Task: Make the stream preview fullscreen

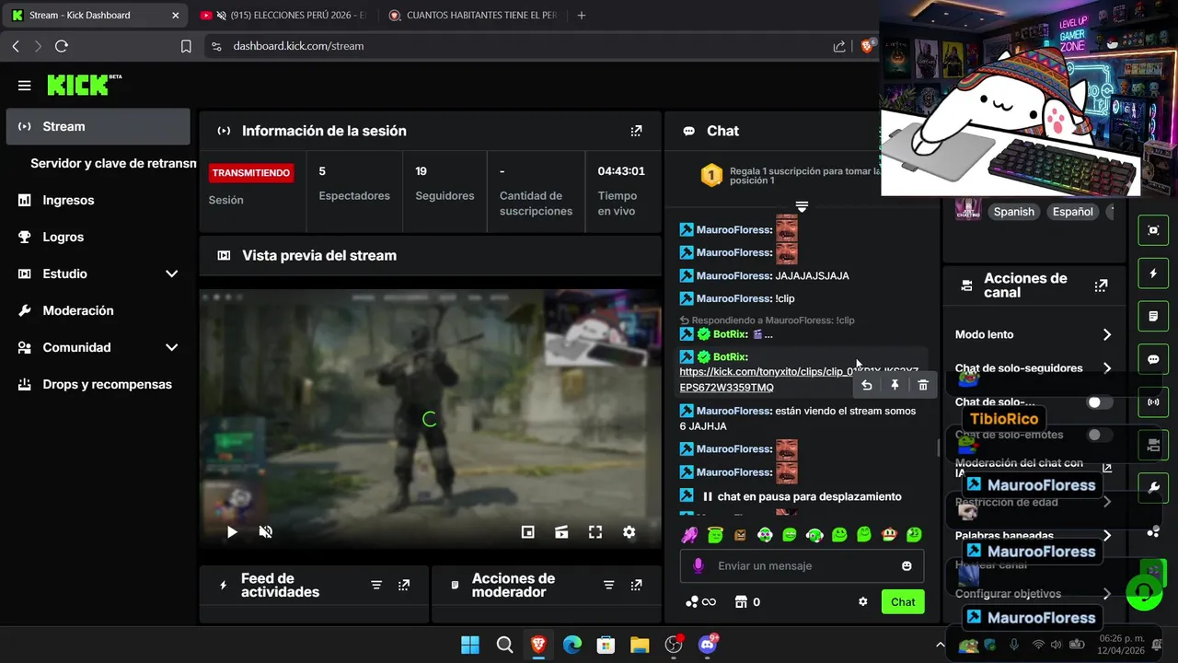Action: (595, 531)
